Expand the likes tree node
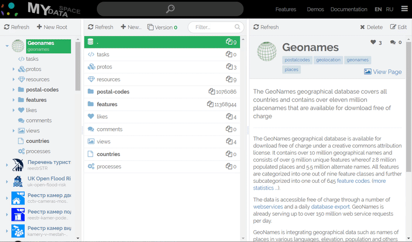 [13, 110]
